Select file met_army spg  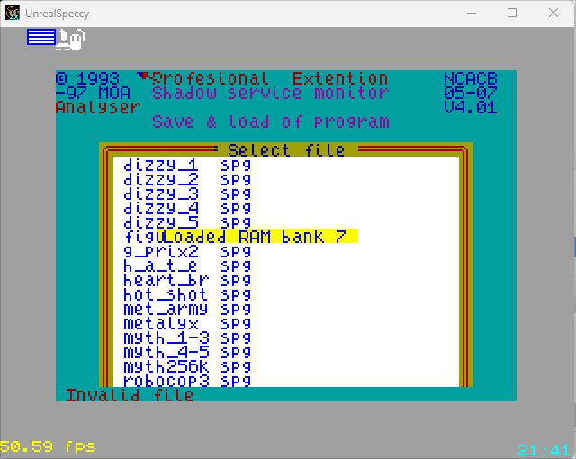point(187,309)
